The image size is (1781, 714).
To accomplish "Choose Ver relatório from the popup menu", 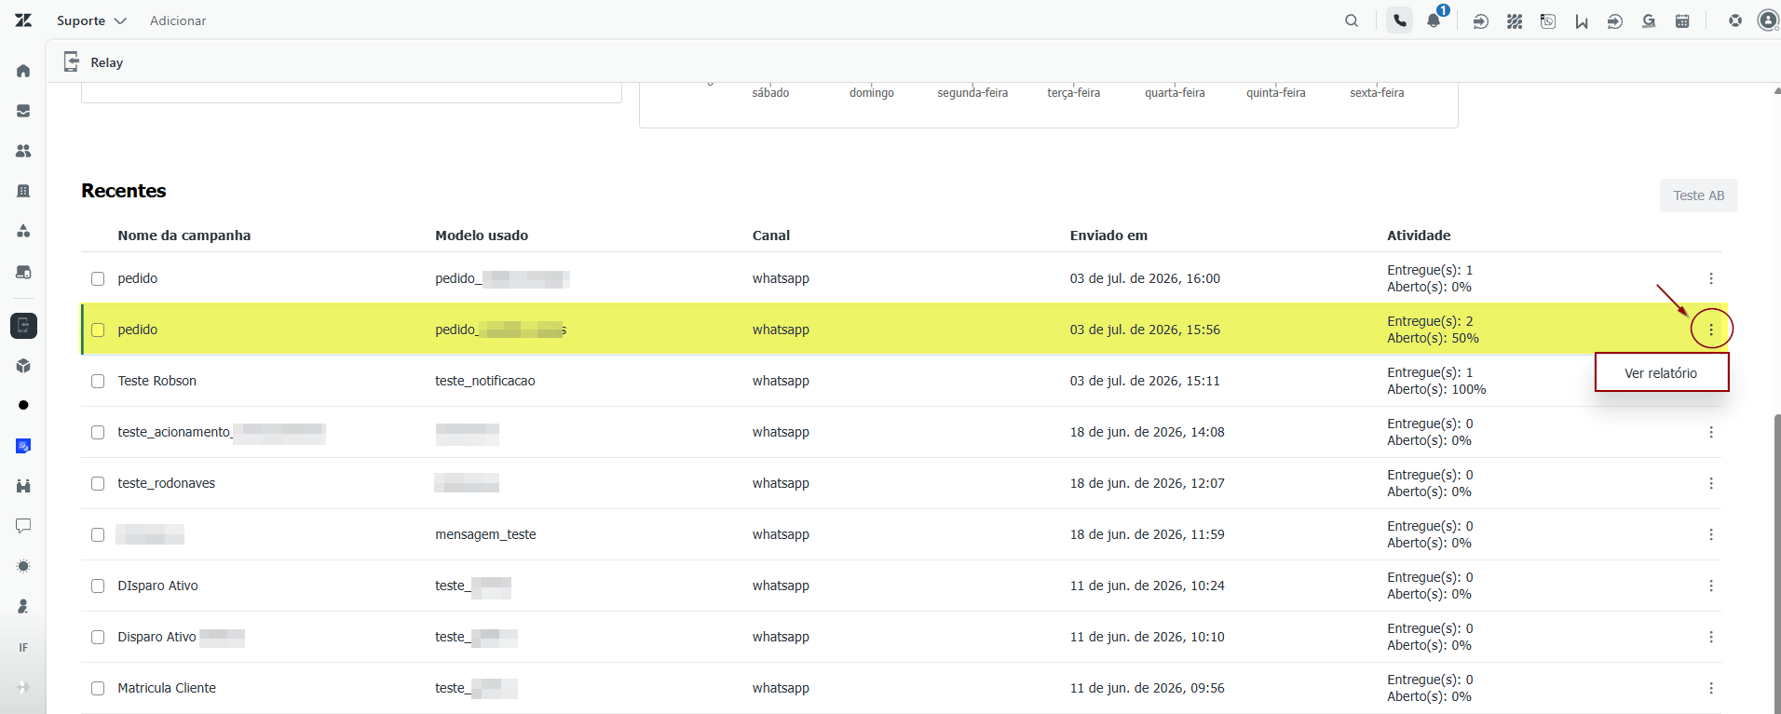I will [x=1662, y=372].
